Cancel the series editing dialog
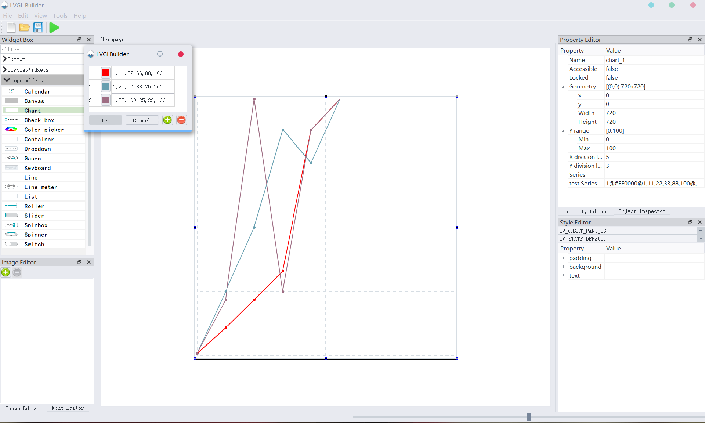The height and width of the screenshot is (423, 705). tap(142, 120)
